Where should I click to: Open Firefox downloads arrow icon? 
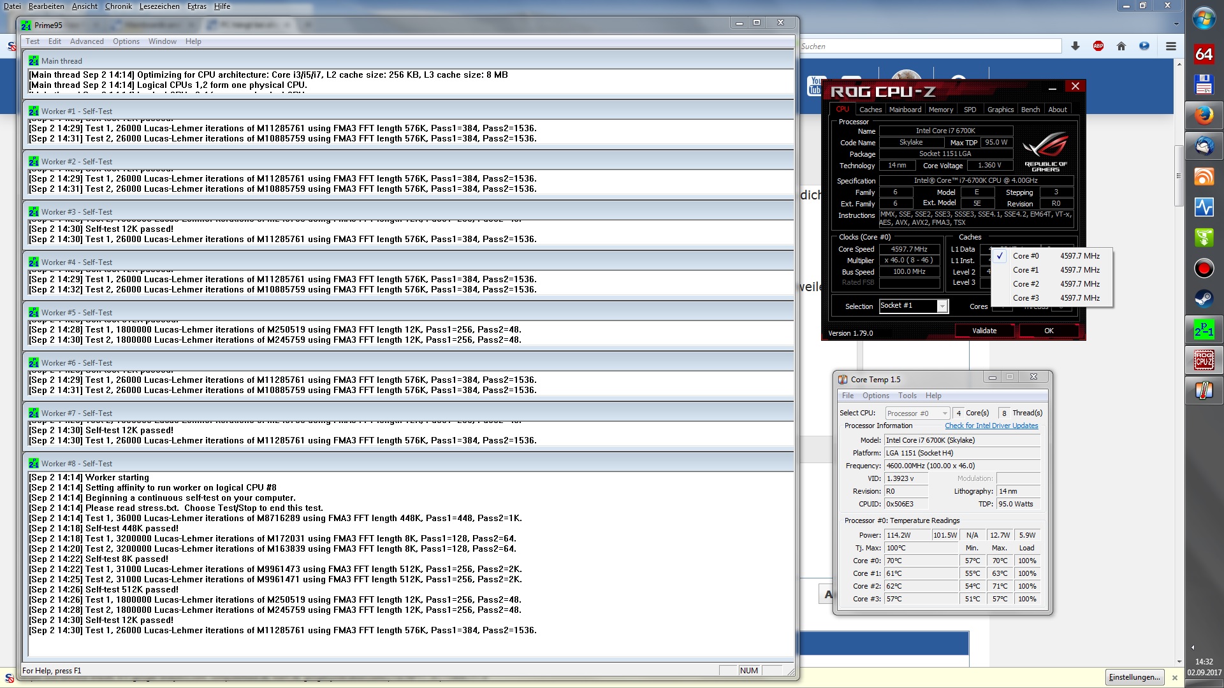(x=1075, y=46)
